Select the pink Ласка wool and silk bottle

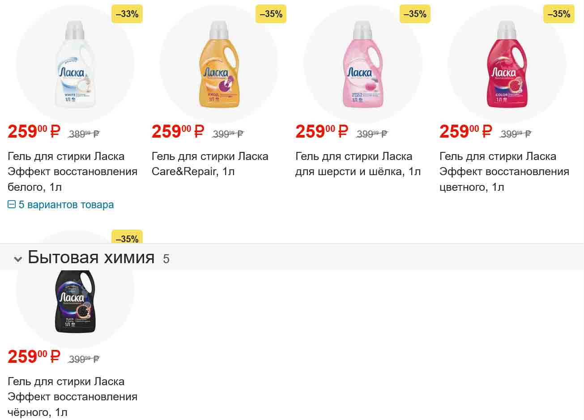point(363,65)
